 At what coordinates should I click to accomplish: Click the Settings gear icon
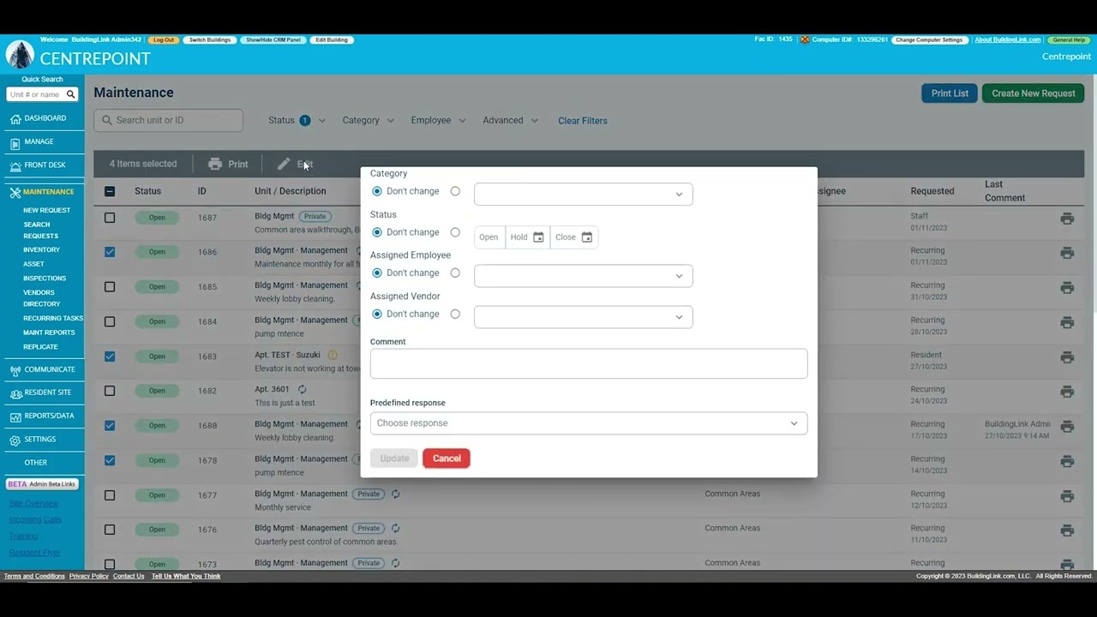[x=15, y=440]
